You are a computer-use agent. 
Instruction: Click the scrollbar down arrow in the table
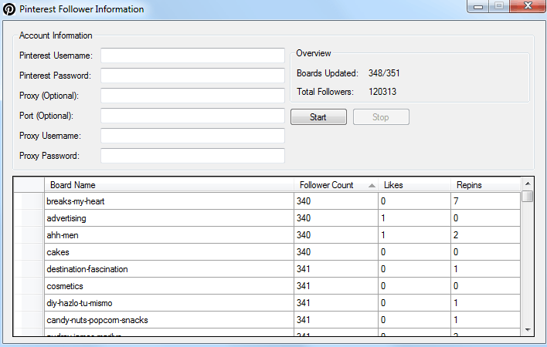[x=528, y=330]
